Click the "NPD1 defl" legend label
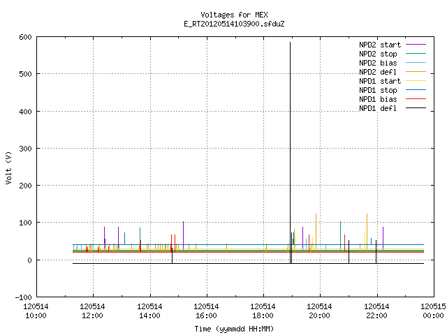The width and height of the screenshot is (447, 335). (378, 108)
